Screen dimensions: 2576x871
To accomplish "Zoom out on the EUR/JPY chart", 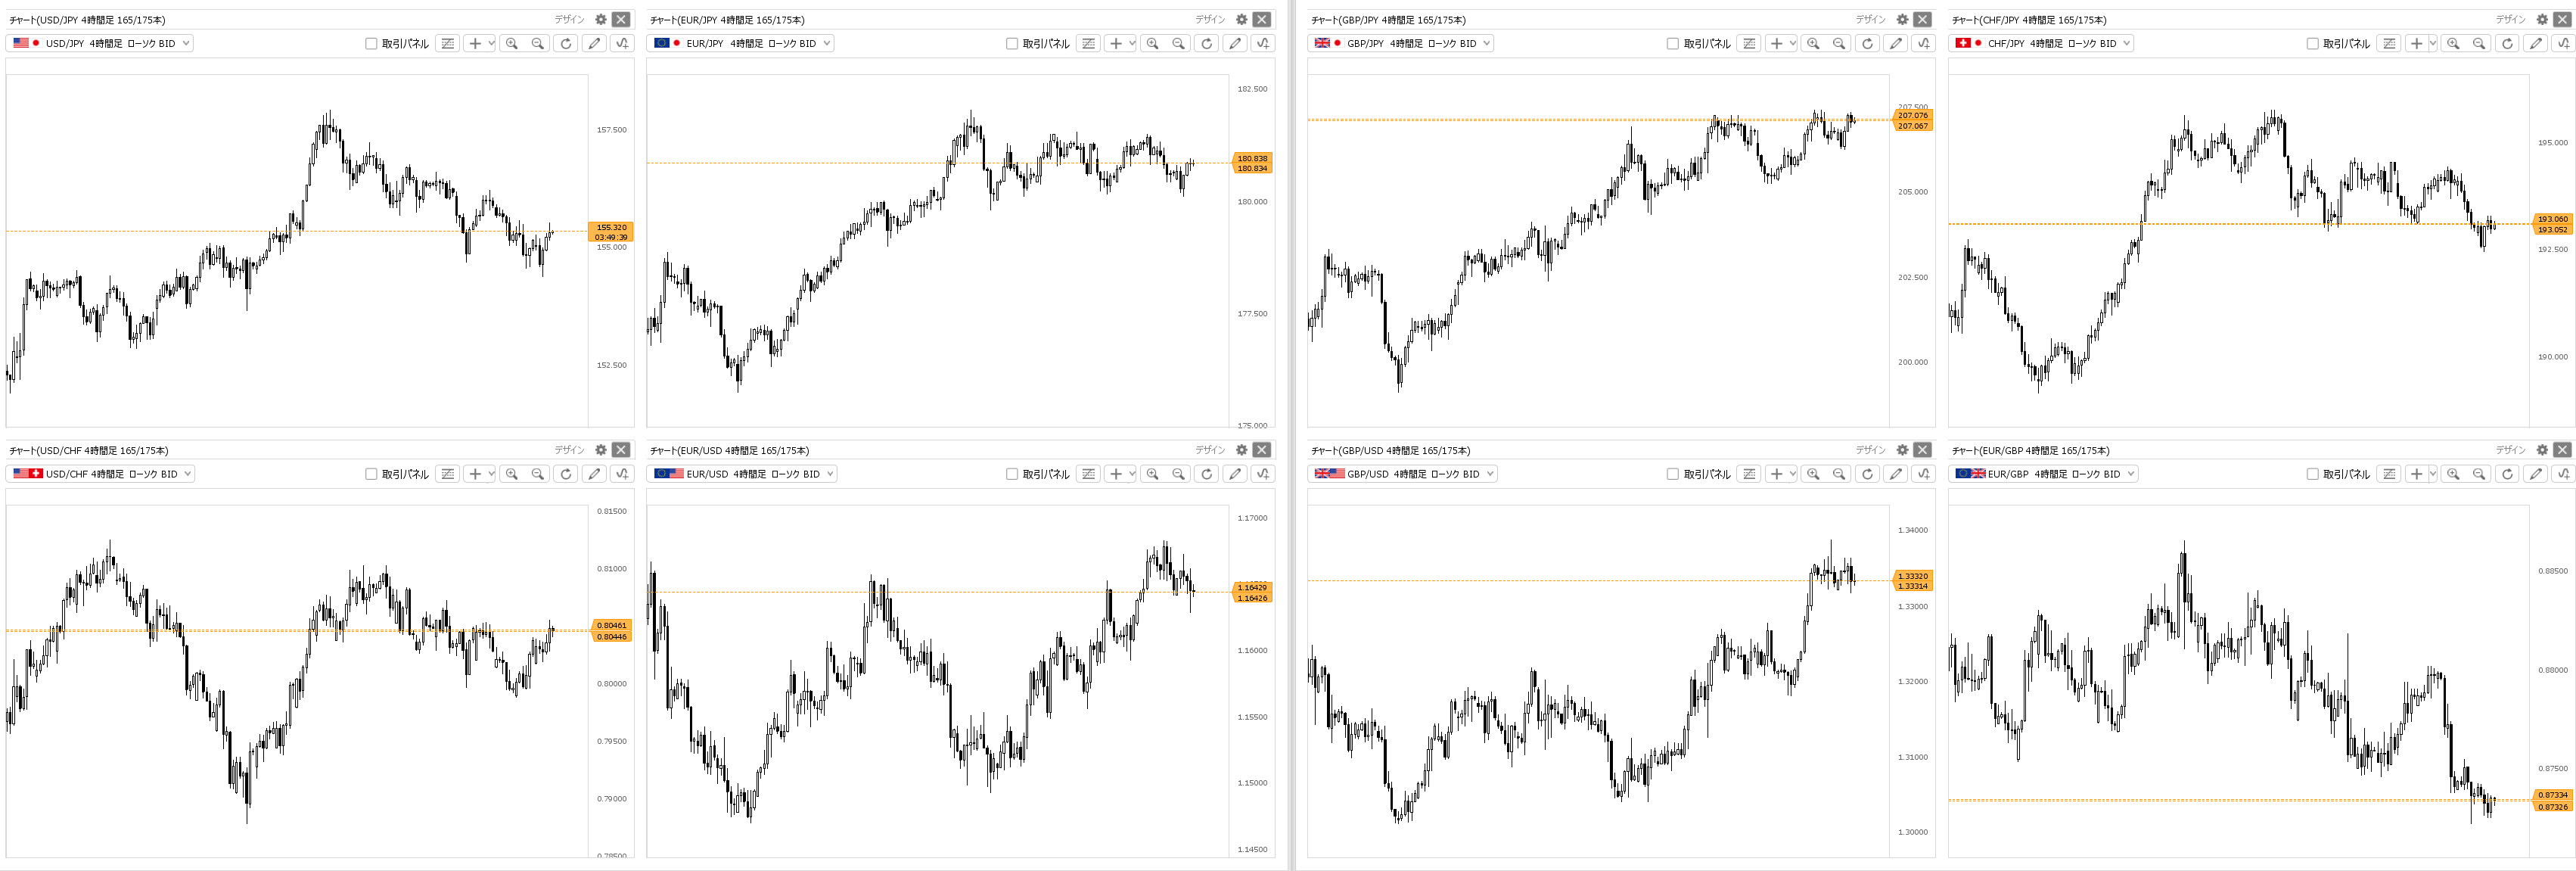I will (x=1179, y=43).
